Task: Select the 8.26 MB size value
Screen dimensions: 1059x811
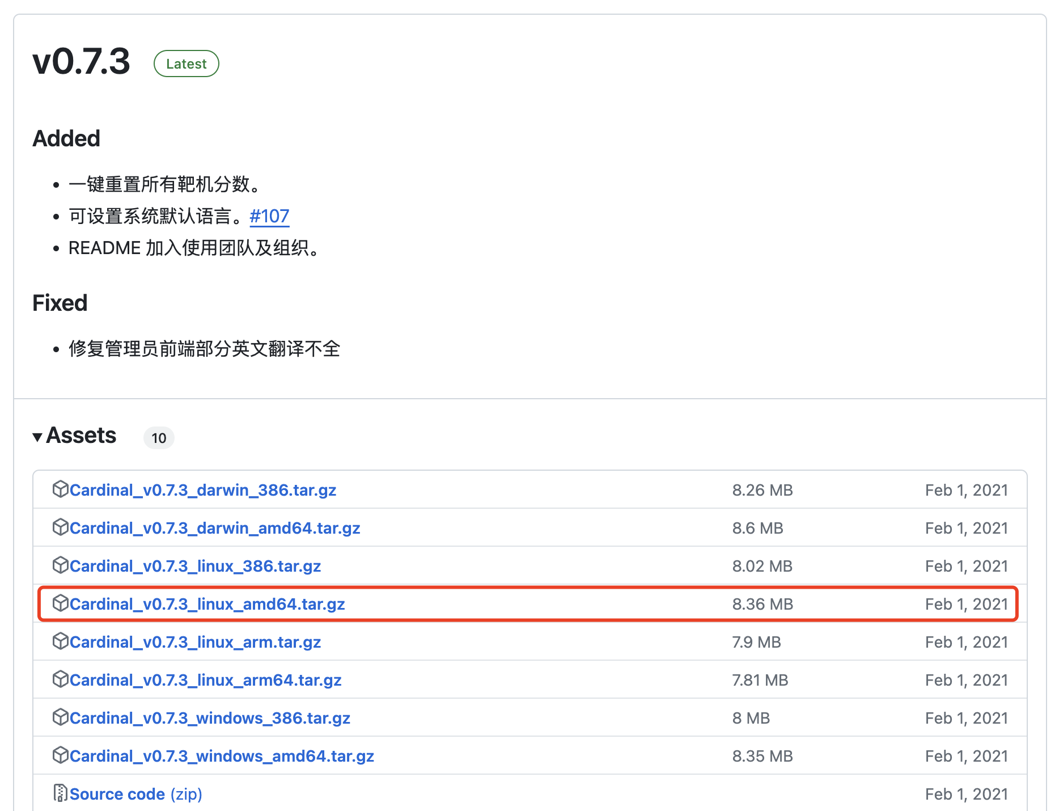Action: tap(763, 490)
